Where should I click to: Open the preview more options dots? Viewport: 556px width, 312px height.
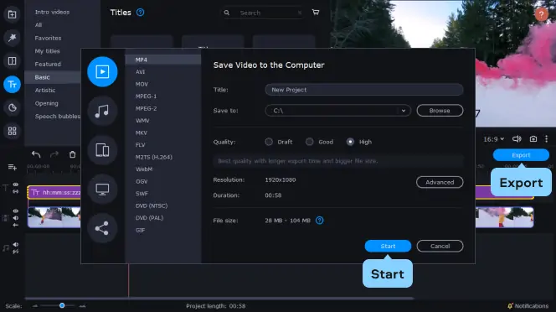pyautogui.click(x=547, y=139)
